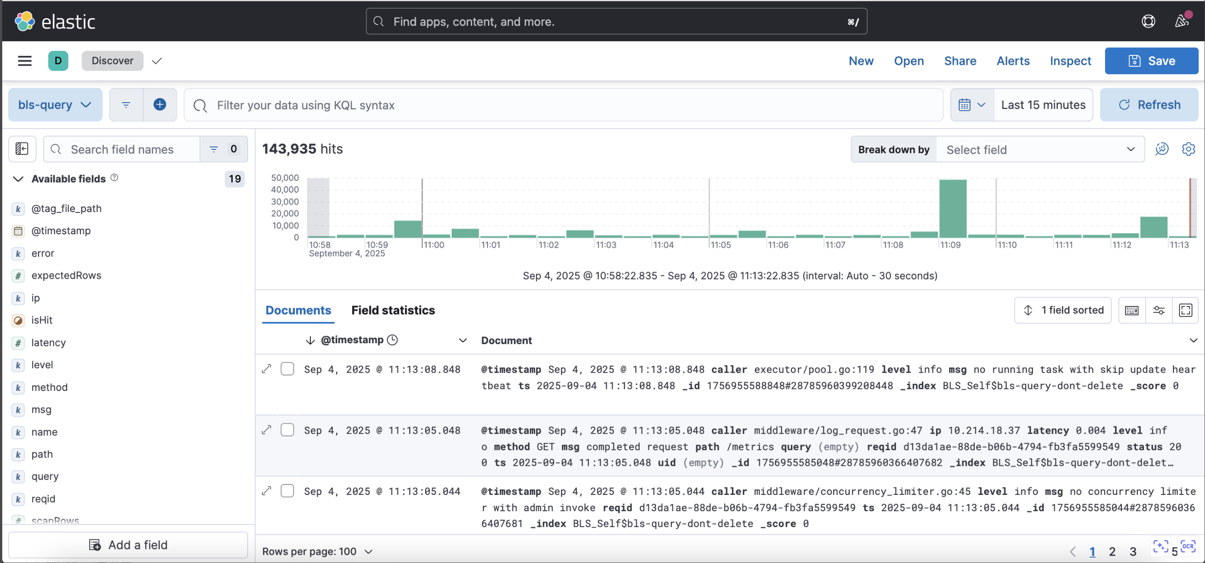Open the Document column options chevron
1205x563 pixels.
point(1193,340)
